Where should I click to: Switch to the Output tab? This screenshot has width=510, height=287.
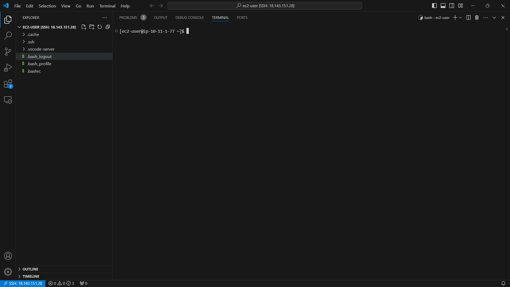[x=161, y=18]
